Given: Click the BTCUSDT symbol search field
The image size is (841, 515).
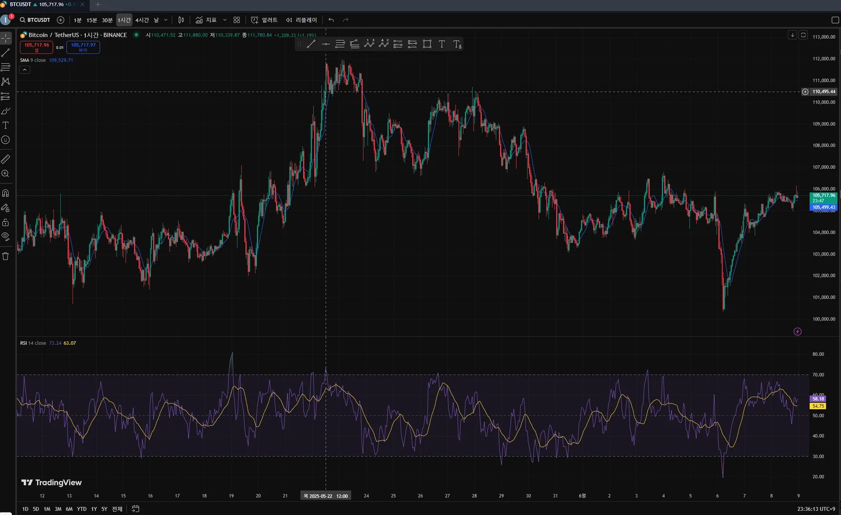Looking at the screenshot, I should pyautogui.click(x=35, y=20).
